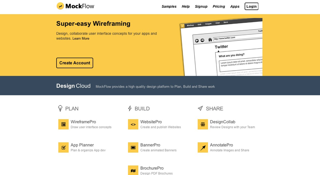Click the PLAN section heading
The height and width of the screenshot is (175, 320).
(72, 108)
